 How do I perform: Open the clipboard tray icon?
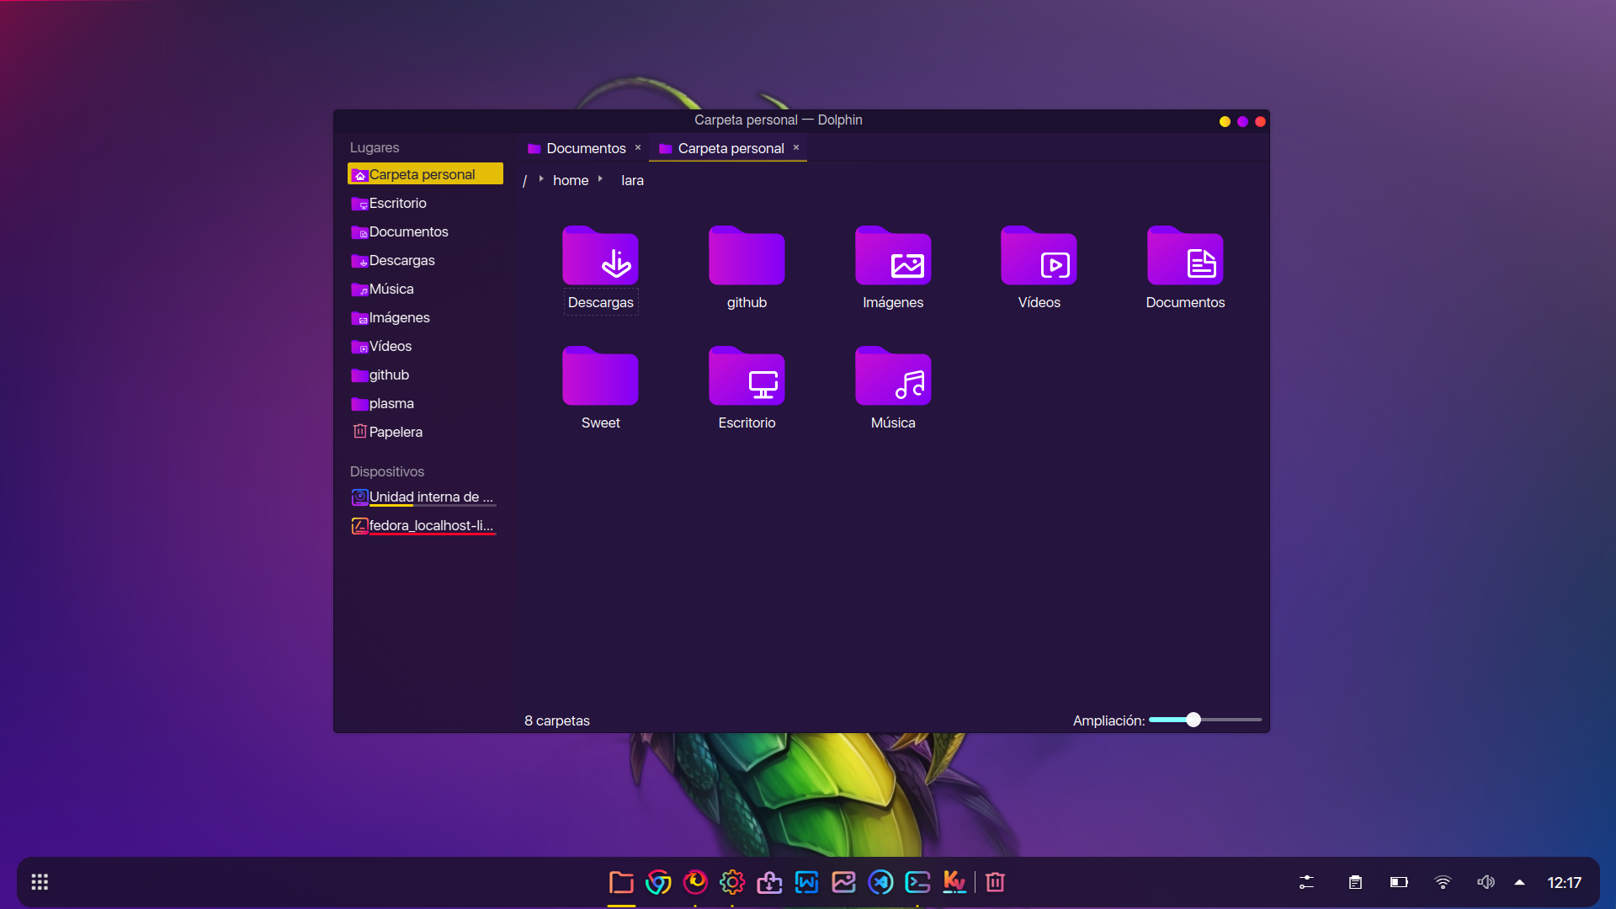(x=1355, y=882)
